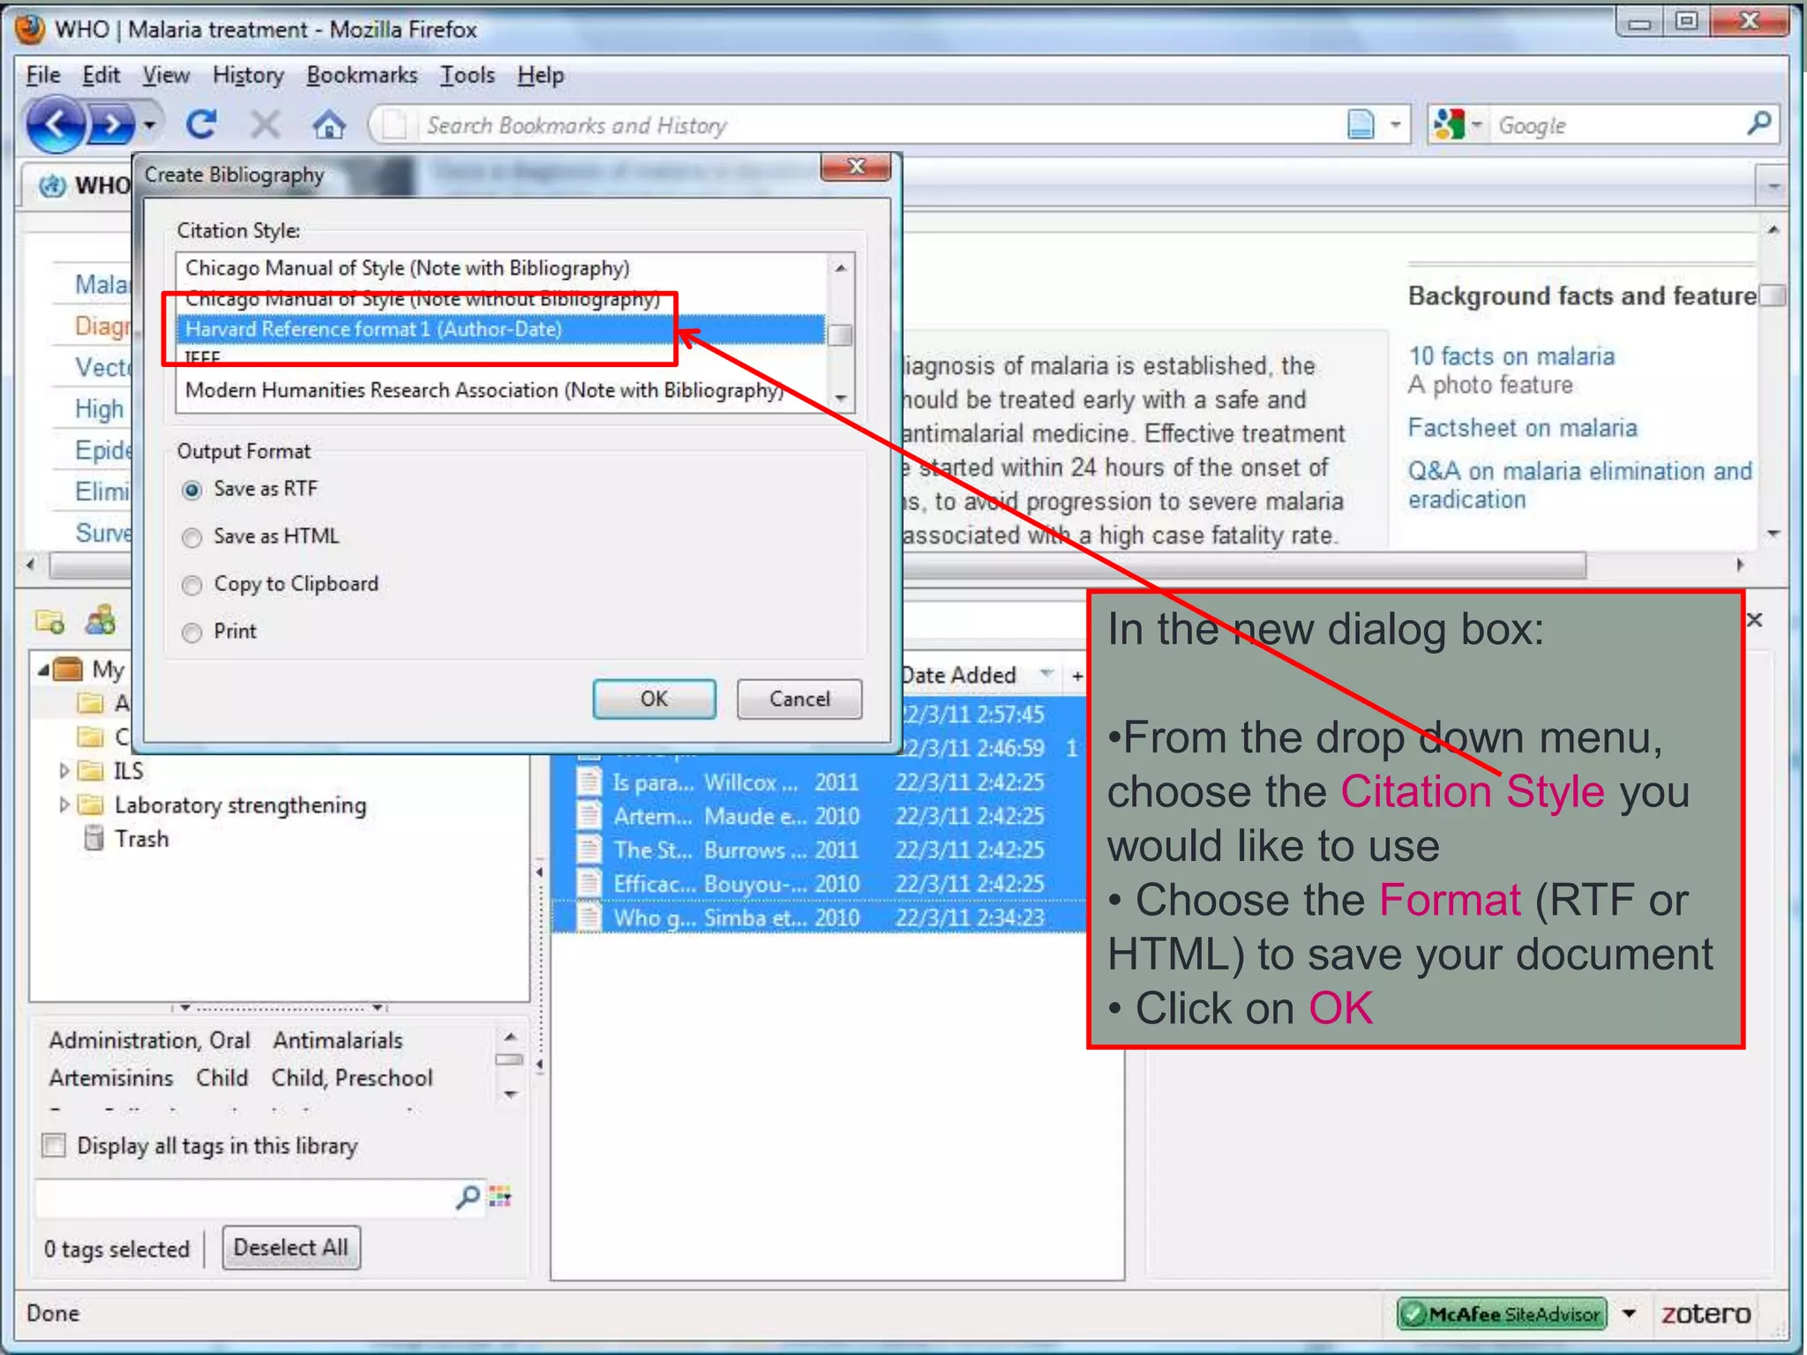Click the 'Child, Preschool' tag
The image size is (1807, 1355).
[x=352, y=1078]
